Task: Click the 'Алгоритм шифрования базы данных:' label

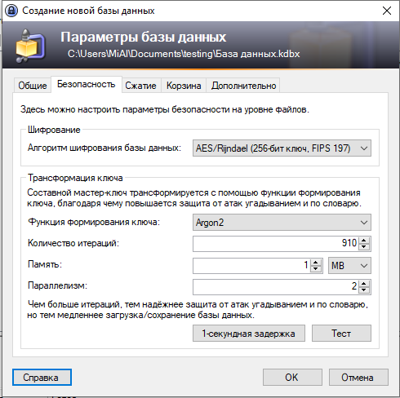Action: pyautogui.click(x=104, y=148)
